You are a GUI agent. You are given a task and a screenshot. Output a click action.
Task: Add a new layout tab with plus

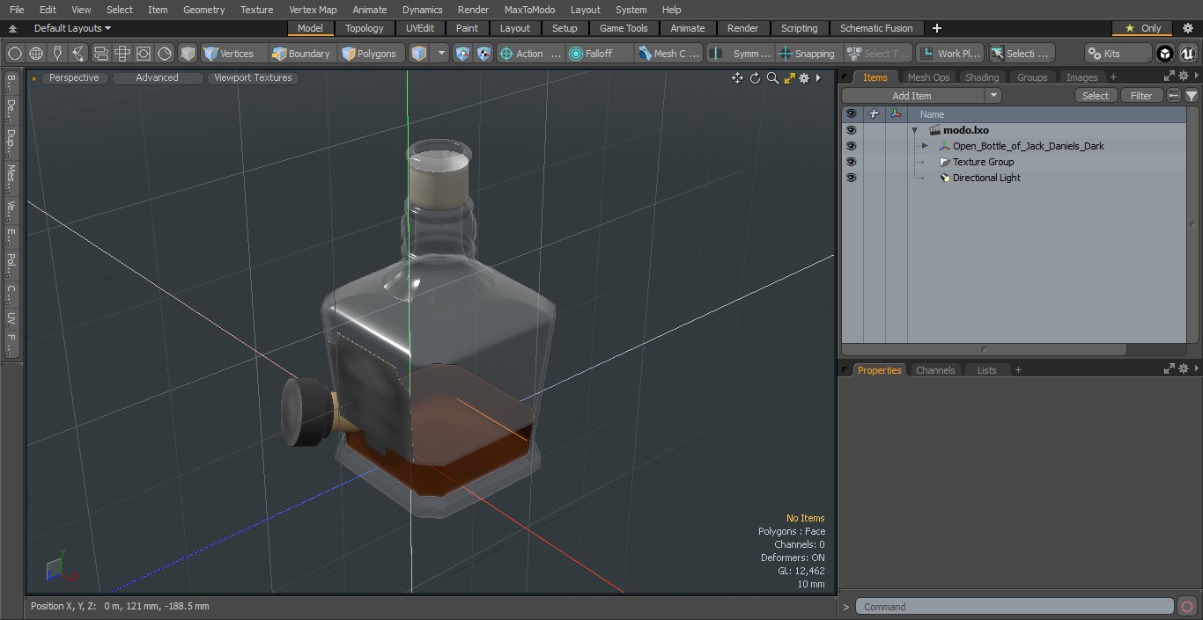pos(936,28)
